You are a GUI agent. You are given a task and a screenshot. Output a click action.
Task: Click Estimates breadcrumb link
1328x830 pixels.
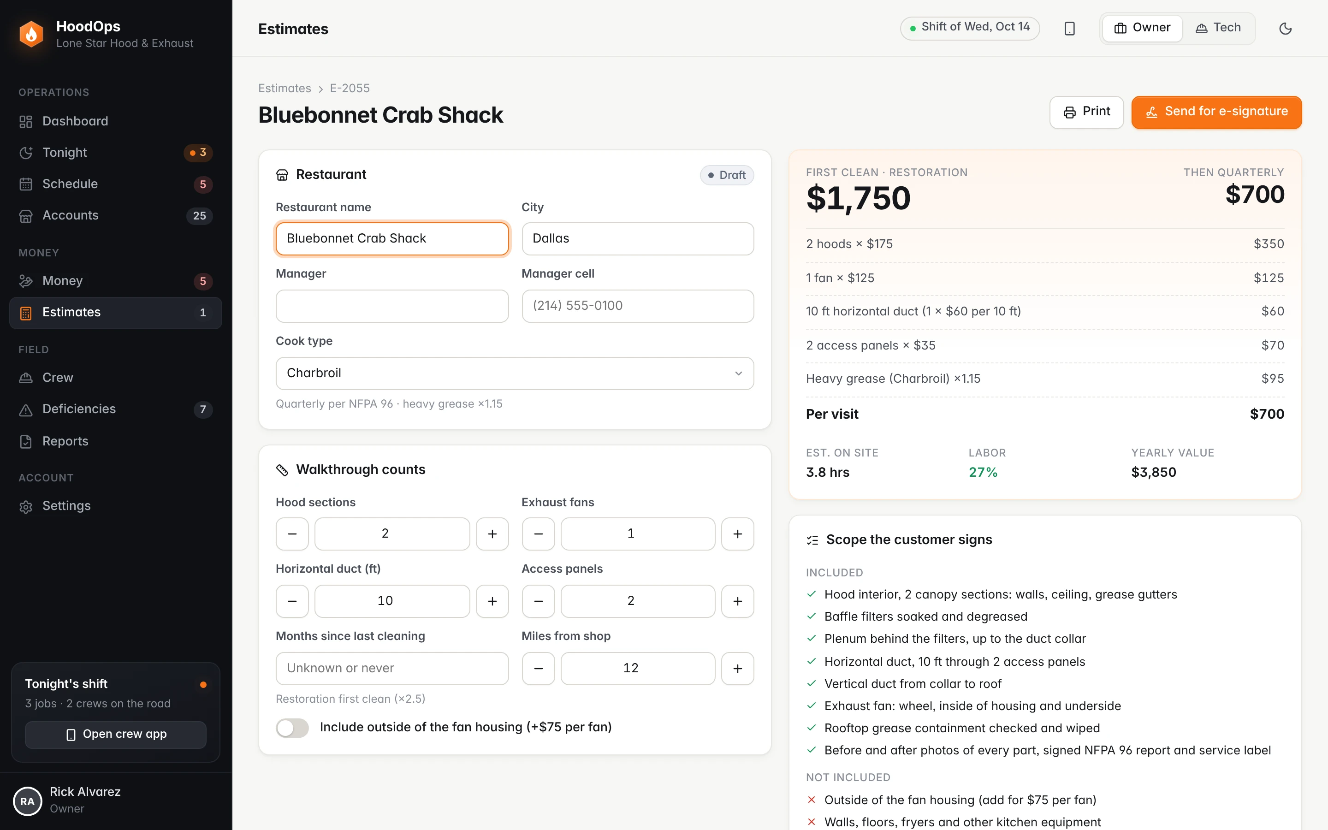click(284, 89)
